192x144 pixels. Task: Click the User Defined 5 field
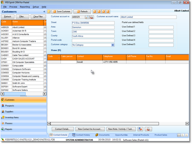tap(161, 45)
